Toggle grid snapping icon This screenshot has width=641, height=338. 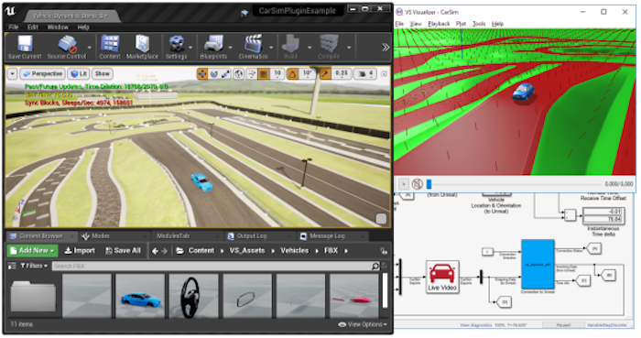point(264,74)
